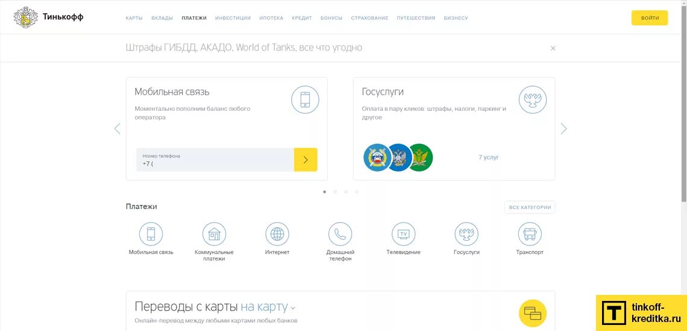Open Мобильная связь payment category icon
Image resolution: width=687 pixels, height=331 pixels.
(x=151, y=234)
